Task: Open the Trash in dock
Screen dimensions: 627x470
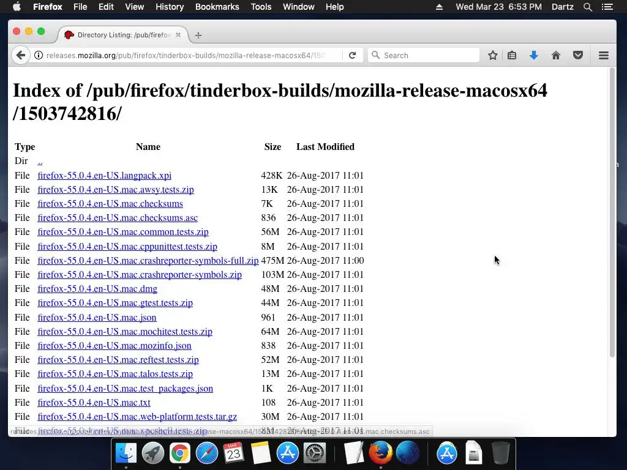Action: tap(500, 453)
